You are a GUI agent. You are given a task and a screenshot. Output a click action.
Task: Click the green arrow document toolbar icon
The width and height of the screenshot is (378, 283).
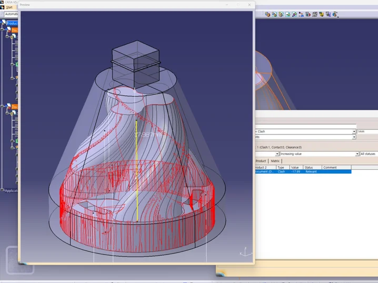coord(288,15)
